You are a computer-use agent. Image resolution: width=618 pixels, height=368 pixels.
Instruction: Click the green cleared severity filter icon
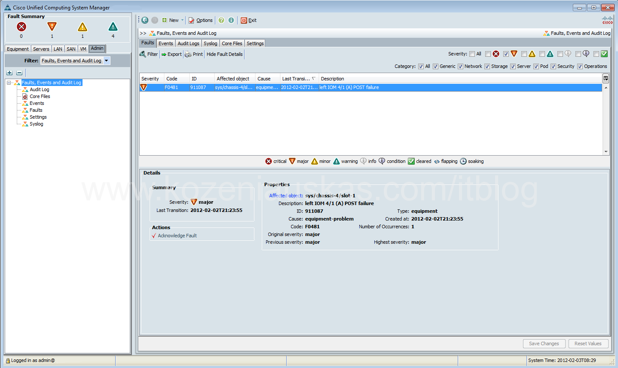click(x=604, y=54)
